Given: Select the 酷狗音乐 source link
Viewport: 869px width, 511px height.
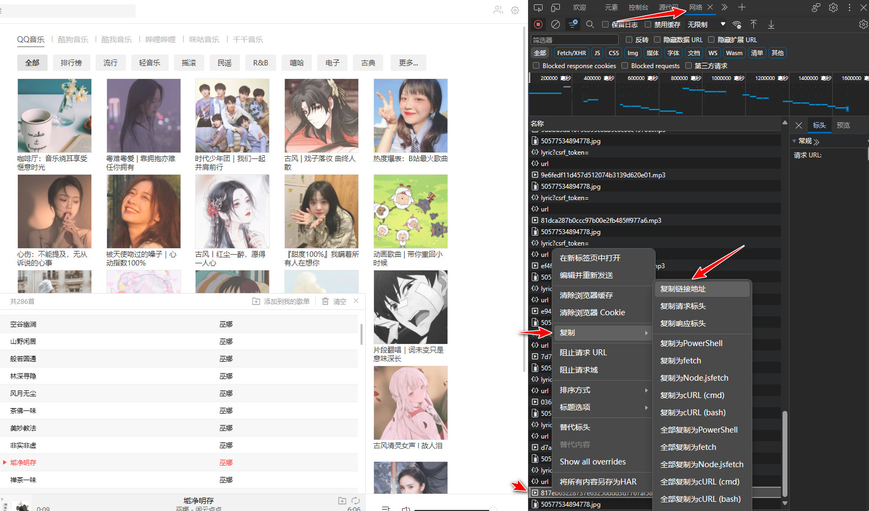Looking at the screenshot, I should click(72, 39).
